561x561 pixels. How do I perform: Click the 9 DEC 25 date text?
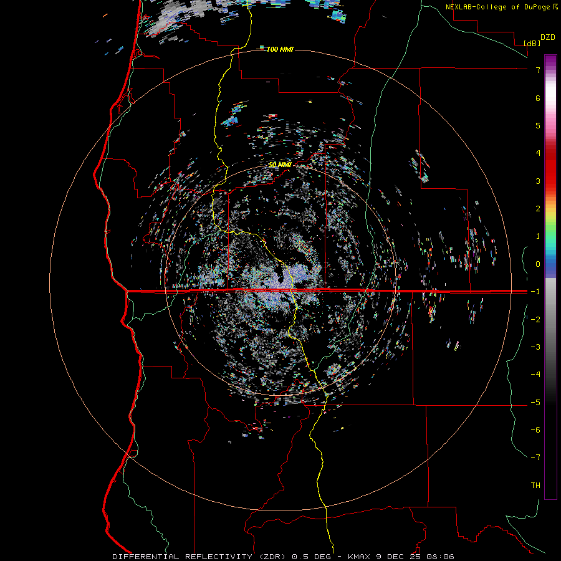pos(399,557)
